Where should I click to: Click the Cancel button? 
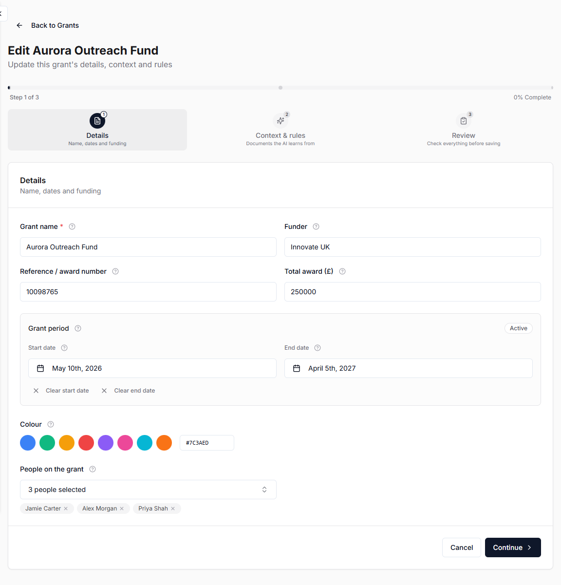[x=462, y=547]
